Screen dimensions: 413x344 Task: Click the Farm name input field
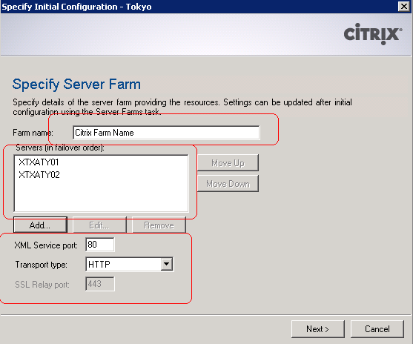click(x=166, y=133)
